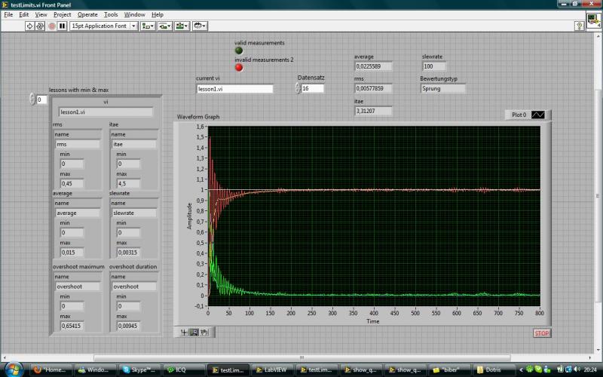Image resolution: width=603 pixels, height=377 pixels.
Task: Click the current vi text field
Action: pos(234,88)
